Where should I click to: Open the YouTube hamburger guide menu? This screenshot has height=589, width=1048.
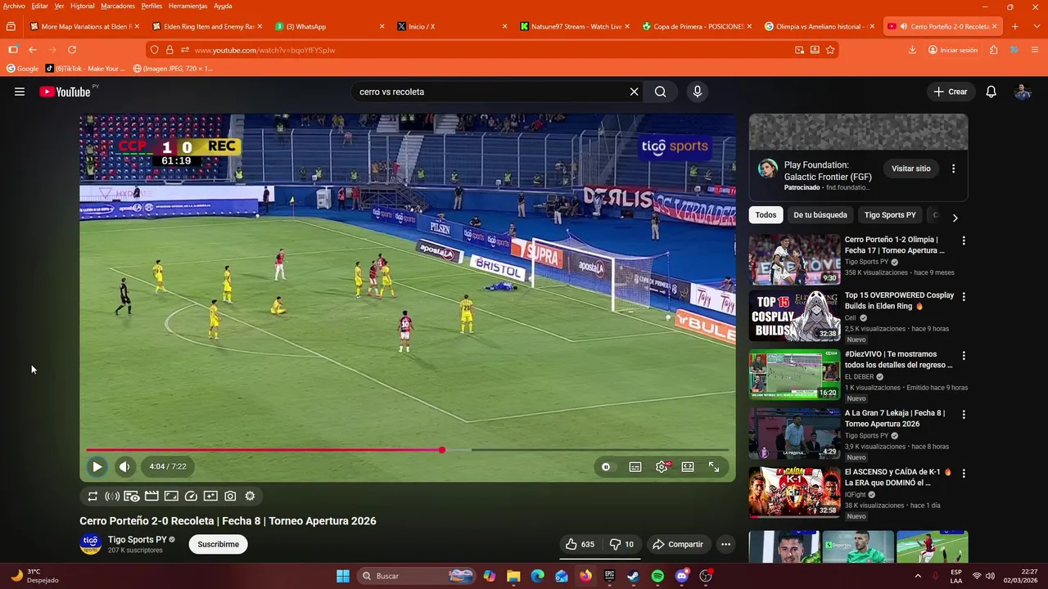point(20,92)
